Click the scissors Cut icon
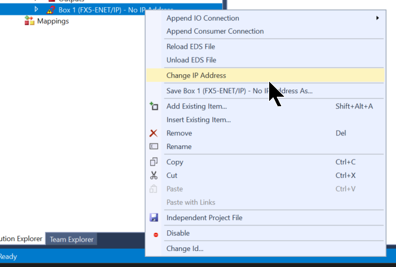Screen dimensions: 396x267 click(x=154, y=176)
